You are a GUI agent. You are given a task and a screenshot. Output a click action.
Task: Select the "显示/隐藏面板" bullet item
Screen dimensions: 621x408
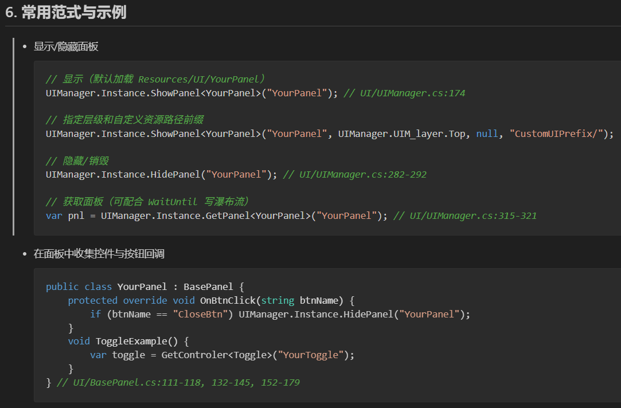(66, 46)
